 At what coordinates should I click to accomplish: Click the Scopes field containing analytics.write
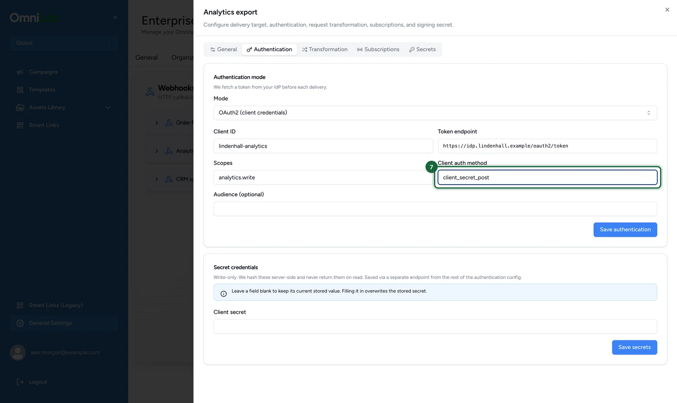(323, 177)
